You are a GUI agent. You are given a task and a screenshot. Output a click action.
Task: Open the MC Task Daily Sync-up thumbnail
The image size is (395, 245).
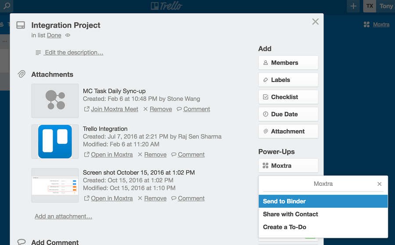[55, 101]
